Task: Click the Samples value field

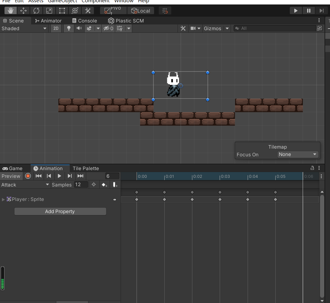Action: pyautogui.click(x=81, y=185)
